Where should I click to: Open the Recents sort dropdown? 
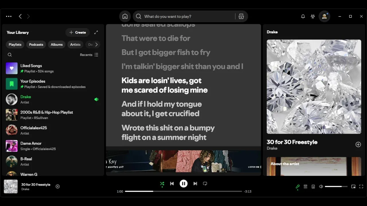pyautogui.click(x=89, y=55)
